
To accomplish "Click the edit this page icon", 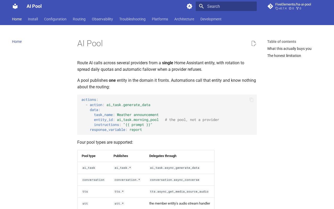I will [254, 43].
